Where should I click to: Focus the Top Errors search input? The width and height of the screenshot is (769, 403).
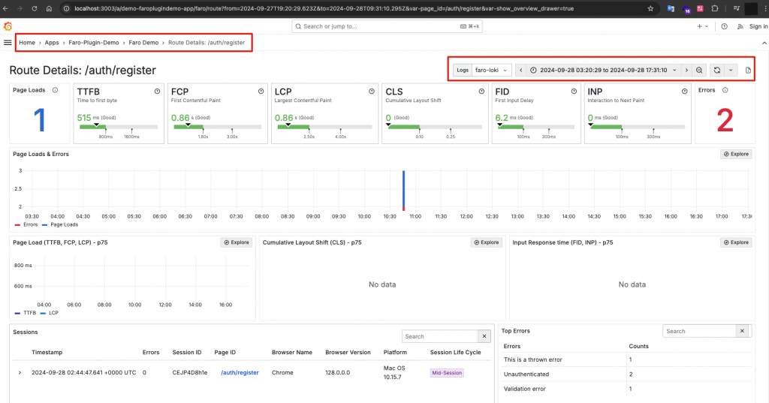click(699, 331)
